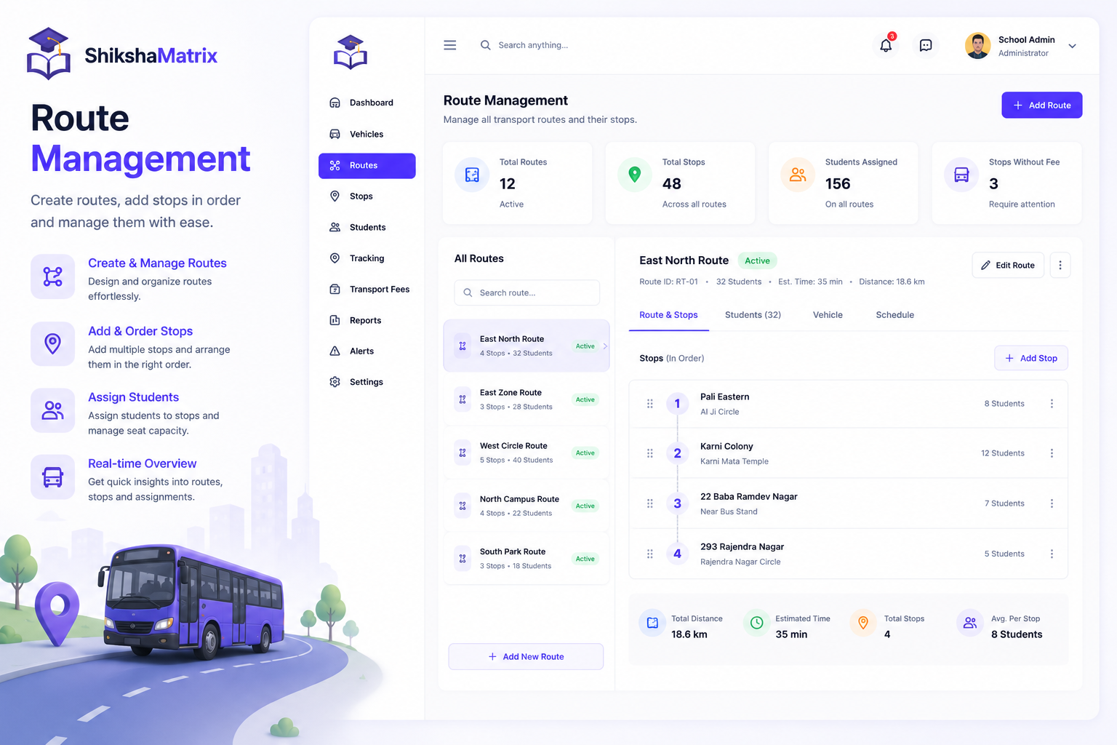The width and height of the screenshot is (1117, 745).
Task: Select West Circle Route in list
Action: pos(527,453)
